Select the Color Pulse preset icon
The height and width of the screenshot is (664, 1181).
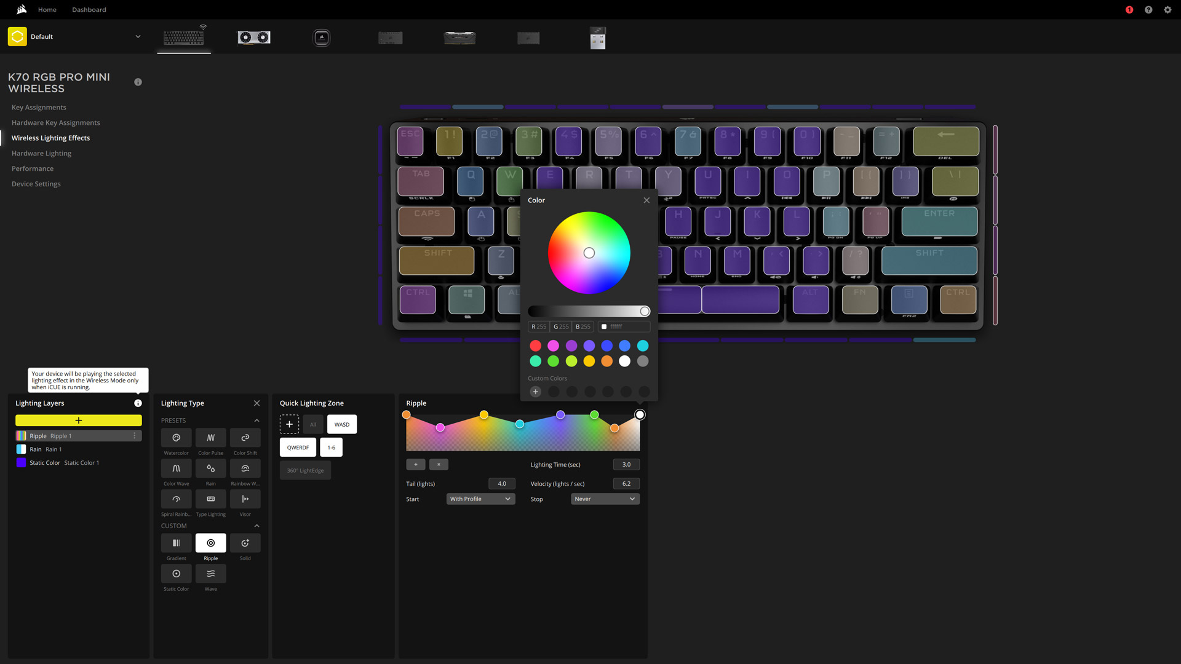pyautogui.click(x=210, y=438)
